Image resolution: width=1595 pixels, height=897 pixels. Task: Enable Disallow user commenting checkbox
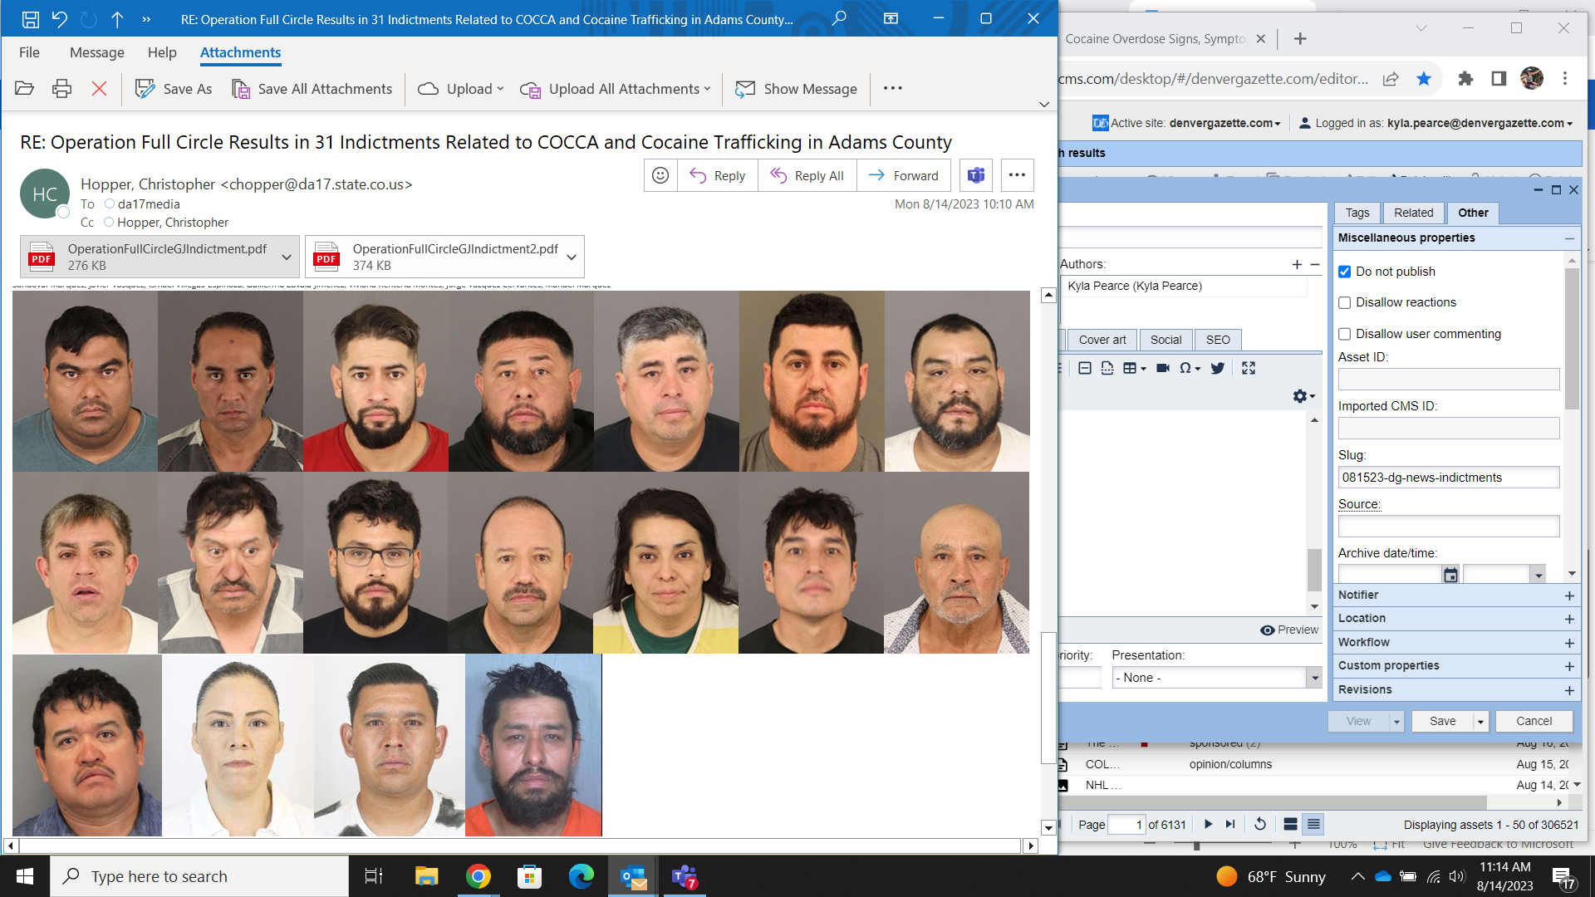1345,334
